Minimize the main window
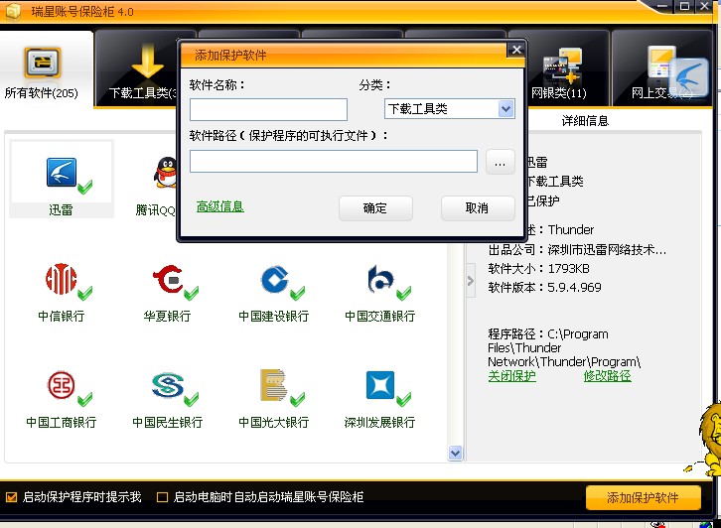This screenshot has height=528, width=721. coord(662,6)
